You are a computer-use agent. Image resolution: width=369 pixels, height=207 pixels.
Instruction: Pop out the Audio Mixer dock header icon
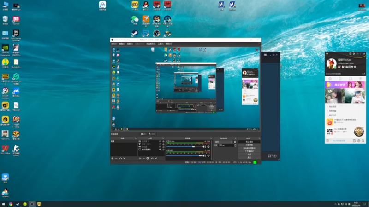click(x=211, y=138)
